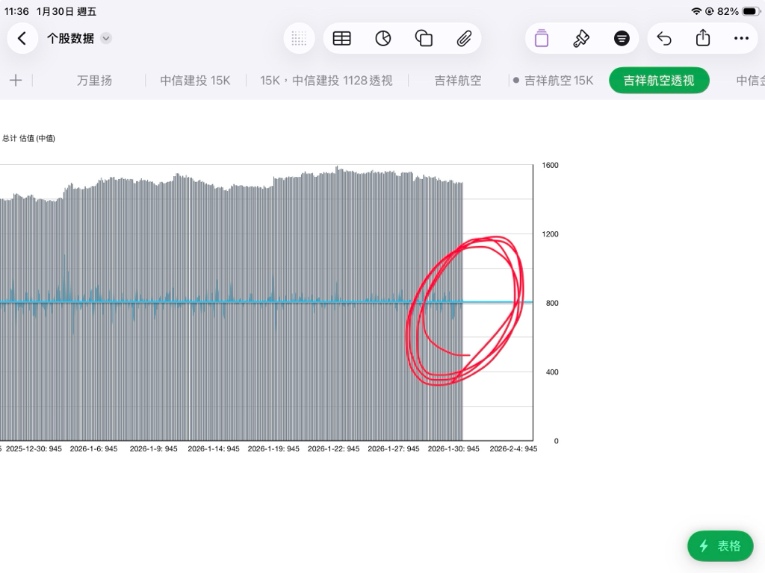Open the 吉祥航空 15K sheet tab
This screenshot has height=573, width=765.
tap(559, 81)
